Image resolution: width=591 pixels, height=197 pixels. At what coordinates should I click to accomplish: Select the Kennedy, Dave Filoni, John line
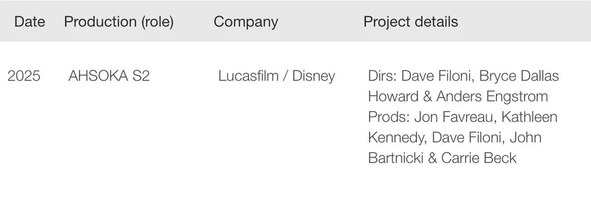point(455,137)
